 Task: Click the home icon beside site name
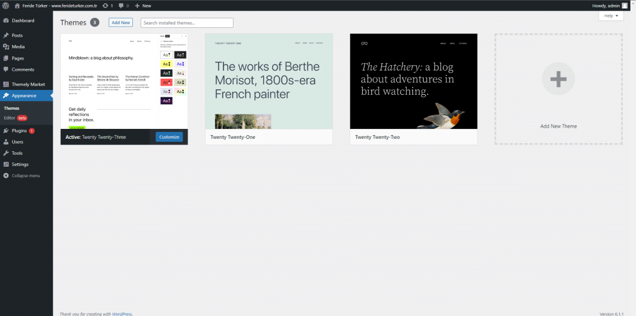tap(17, 6)
